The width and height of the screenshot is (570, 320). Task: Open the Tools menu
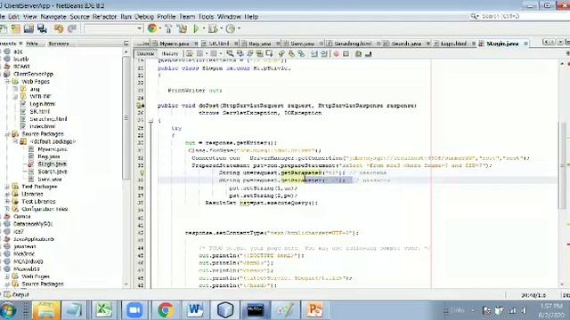pyautogui.click(x=206, y=17)
